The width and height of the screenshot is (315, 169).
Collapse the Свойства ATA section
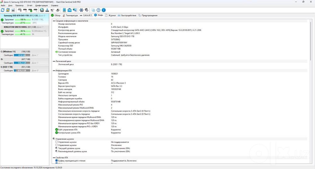tap(54, 158)
